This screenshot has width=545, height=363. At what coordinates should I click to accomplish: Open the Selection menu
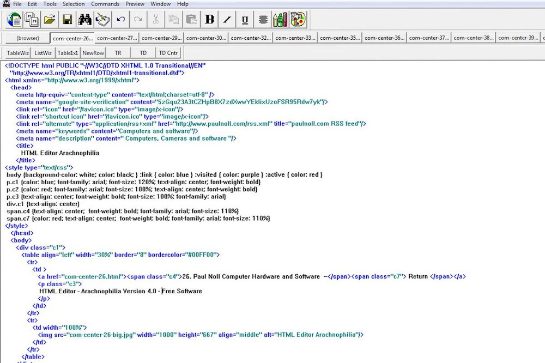[74, 4]
